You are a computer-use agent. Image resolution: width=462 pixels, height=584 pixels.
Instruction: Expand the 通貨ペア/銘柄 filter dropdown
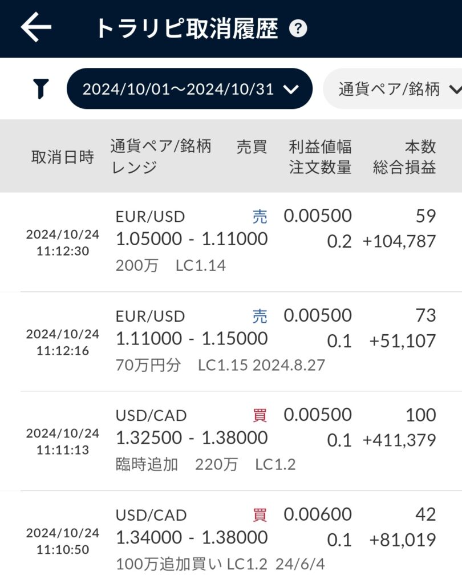pyautogui.click(x=392, y=88)
